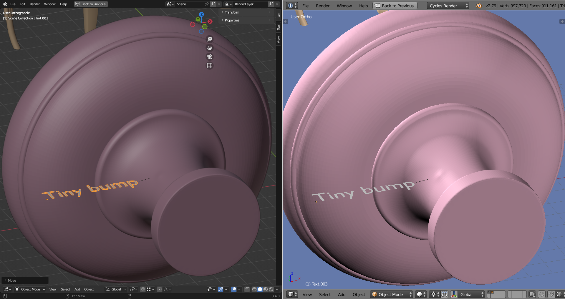Toggle orthographic/perspective grid icon
The height and width of the screenshot is (299, 565).
[x=210, y=66]
